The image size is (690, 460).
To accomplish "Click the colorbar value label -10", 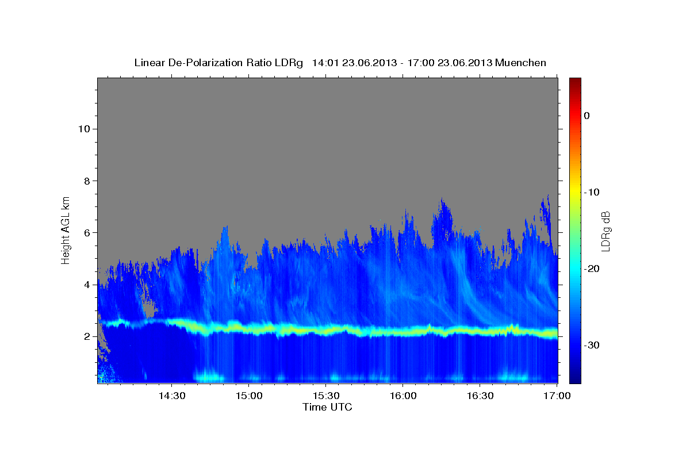I will tap(591, 192).
